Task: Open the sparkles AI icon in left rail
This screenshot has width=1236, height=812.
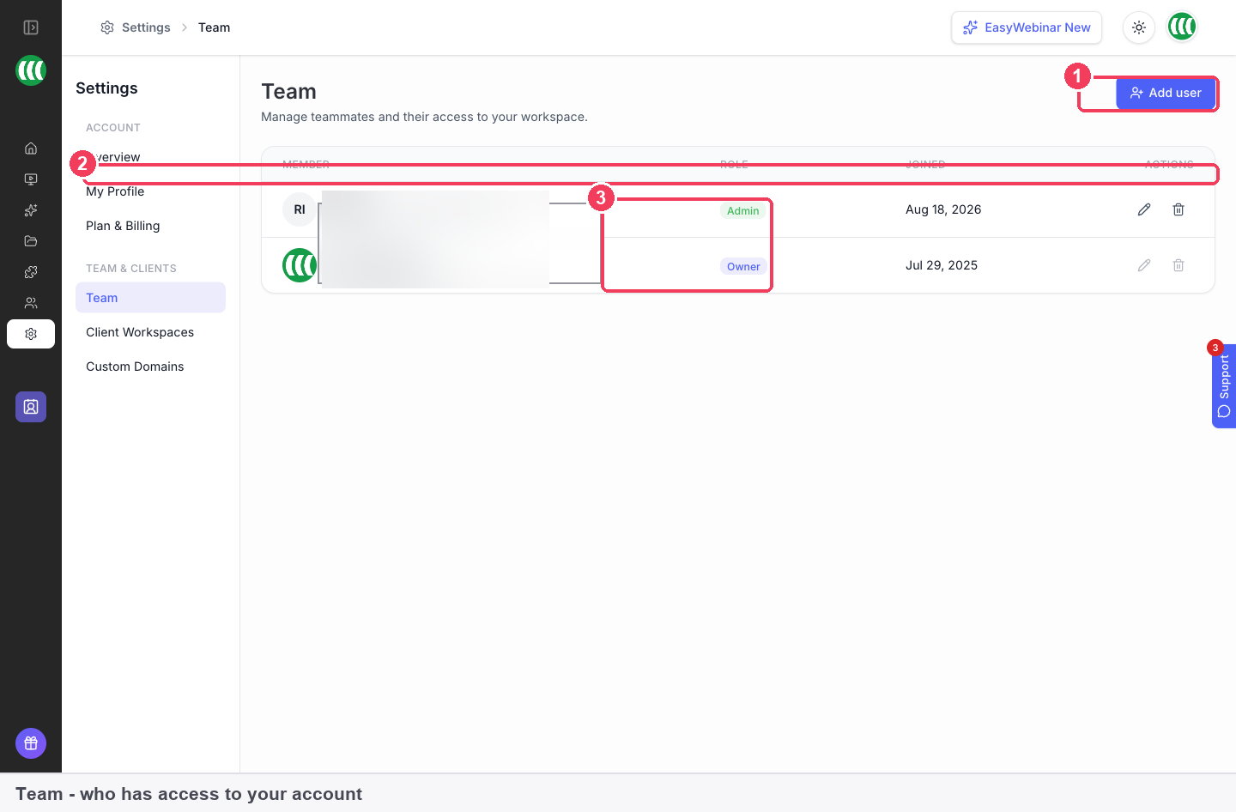Action: pyautogui.click(x=31, y=210)
